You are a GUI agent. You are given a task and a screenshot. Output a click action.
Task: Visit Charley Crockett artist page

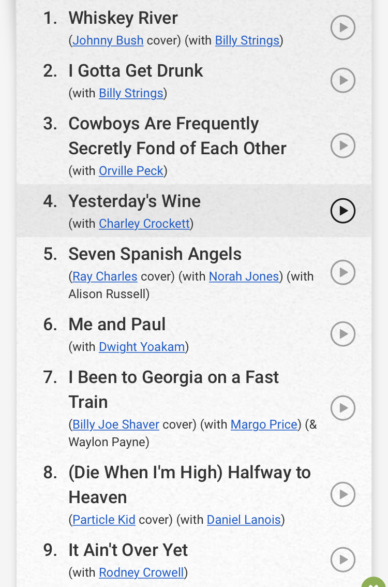144,224
